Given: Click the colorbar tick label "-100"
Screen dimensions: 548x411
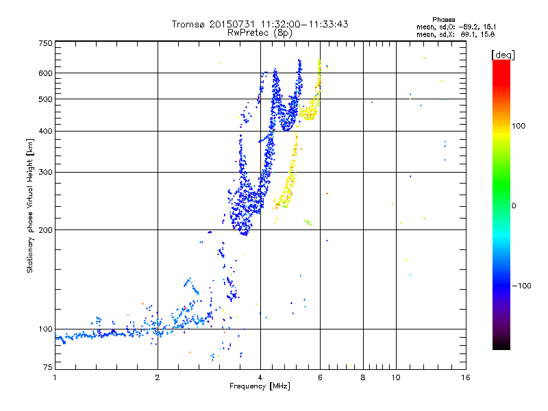Looking at the screenshot, I should (521, 286).
